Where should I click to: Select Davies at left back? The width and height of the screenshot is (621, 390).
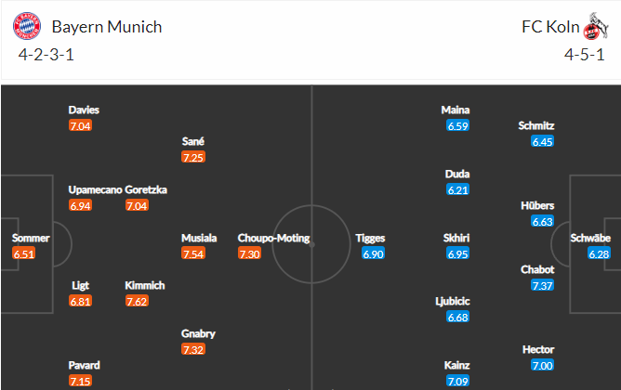coord(84,110)
